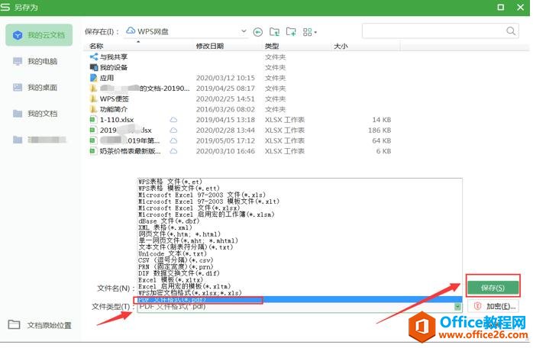Select the 功能简介 folder

click(114, 109)
